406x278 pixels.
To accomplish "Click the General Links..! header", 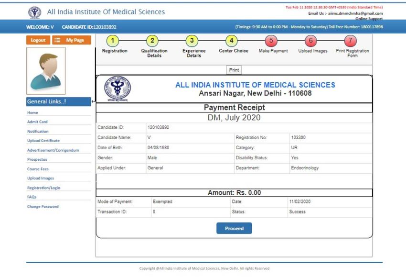I will tap(59, 101).
